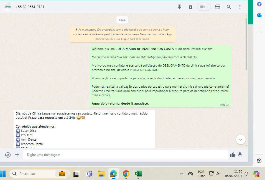Open the video call dropdown

(x=204, y=7)
